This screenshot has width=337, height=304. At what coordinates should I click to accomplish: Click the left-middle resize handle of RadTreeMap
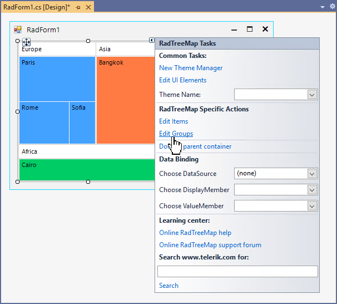(18, 111)
